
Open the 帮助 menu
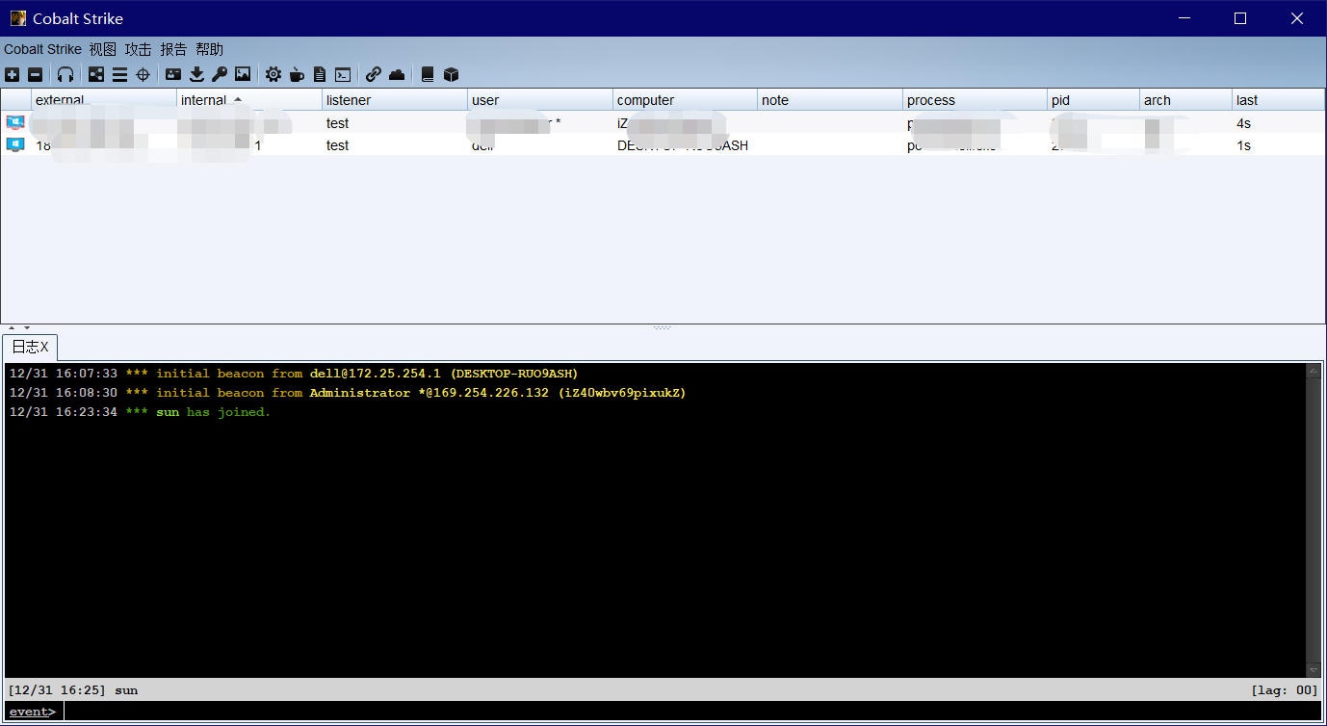click(x=209, y=49)
